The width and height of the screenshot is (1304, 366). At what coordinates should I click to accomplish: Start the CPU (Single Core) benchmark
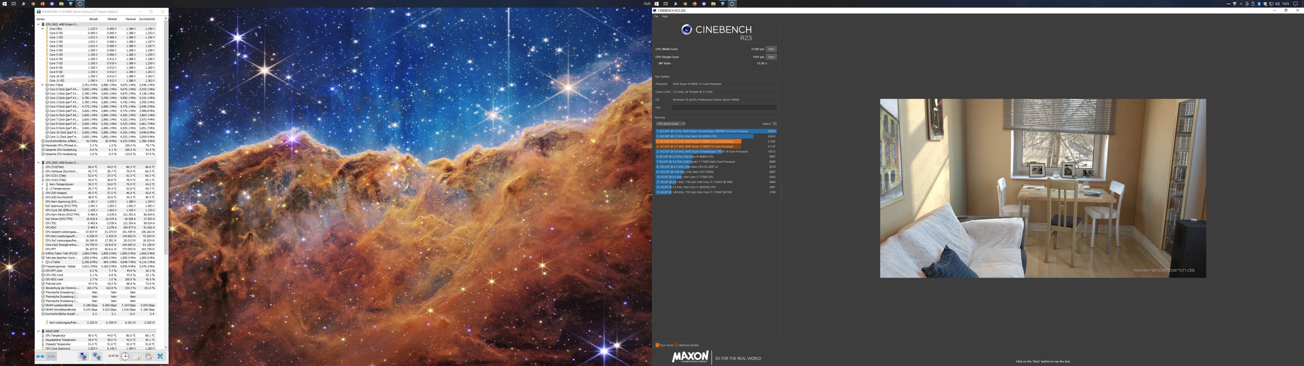pyautogui.click(x=771, y=57)
